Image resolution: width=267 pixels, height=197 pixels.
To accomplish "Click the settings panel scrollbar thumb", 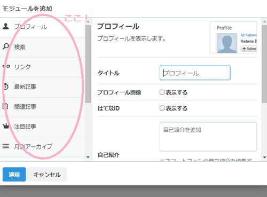I will [264, 64].
